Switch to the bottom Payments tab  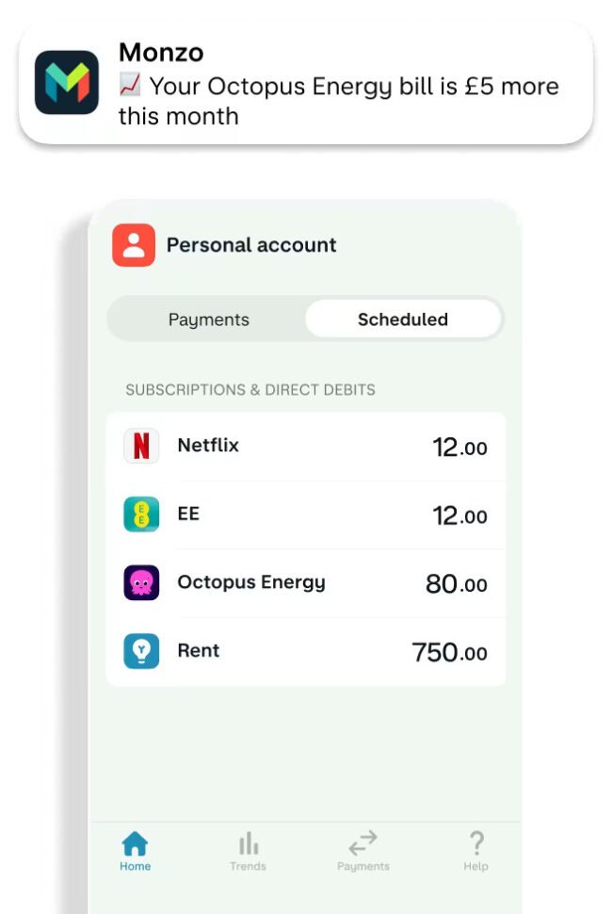pyautogui.click(x=362, y=851)
